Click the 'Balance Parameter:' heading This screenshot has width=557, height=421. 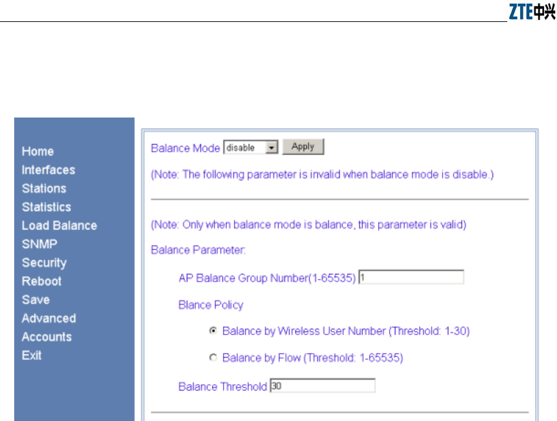198,250
